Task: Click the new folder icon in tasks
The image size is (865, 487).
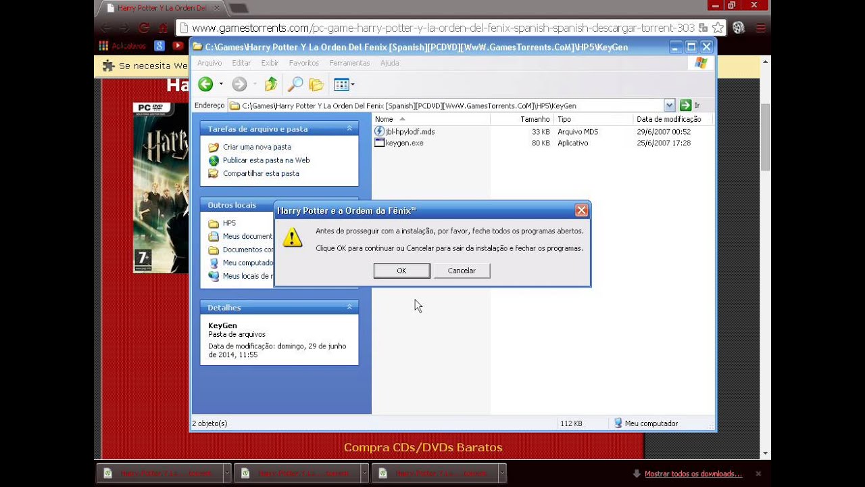Action: click(214, 147)
